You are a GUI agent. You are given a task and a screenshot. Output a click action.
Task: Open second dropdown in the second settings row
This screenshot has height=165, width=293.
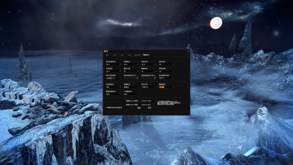click(x=131, y=71)
